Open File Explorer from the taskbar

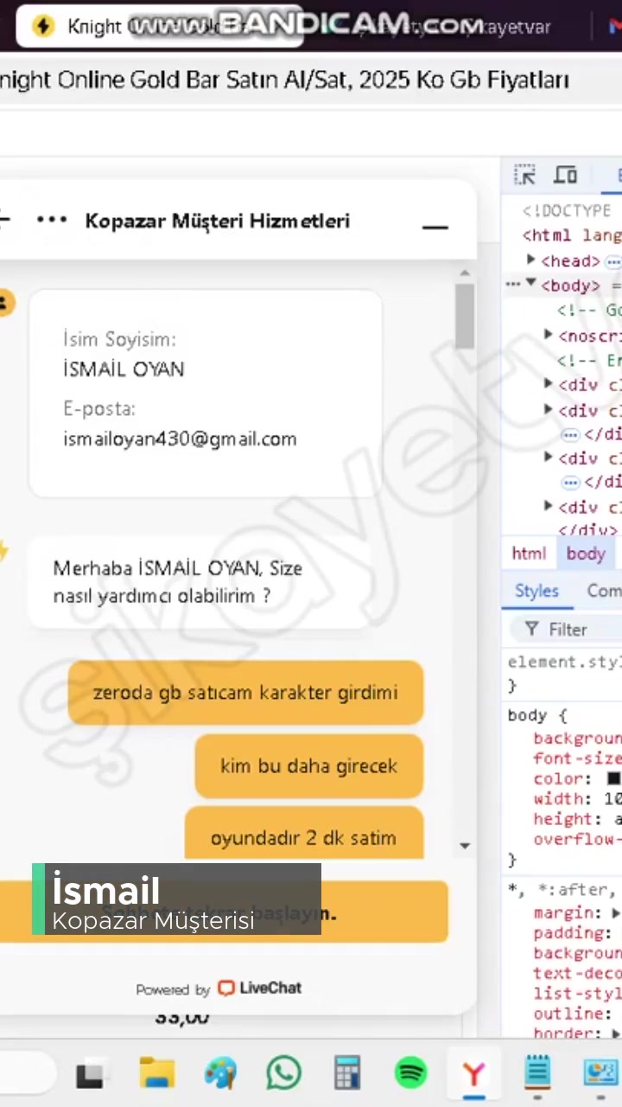(x=156, y=1074)
